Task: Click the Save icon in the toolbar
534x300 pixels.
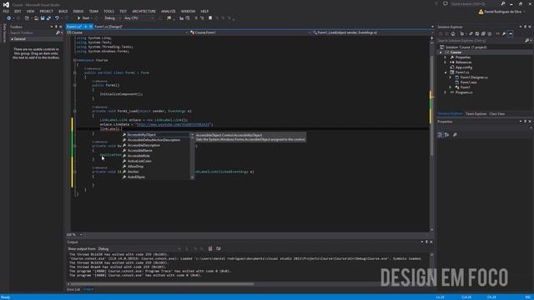Action: (x=43, y=18)
